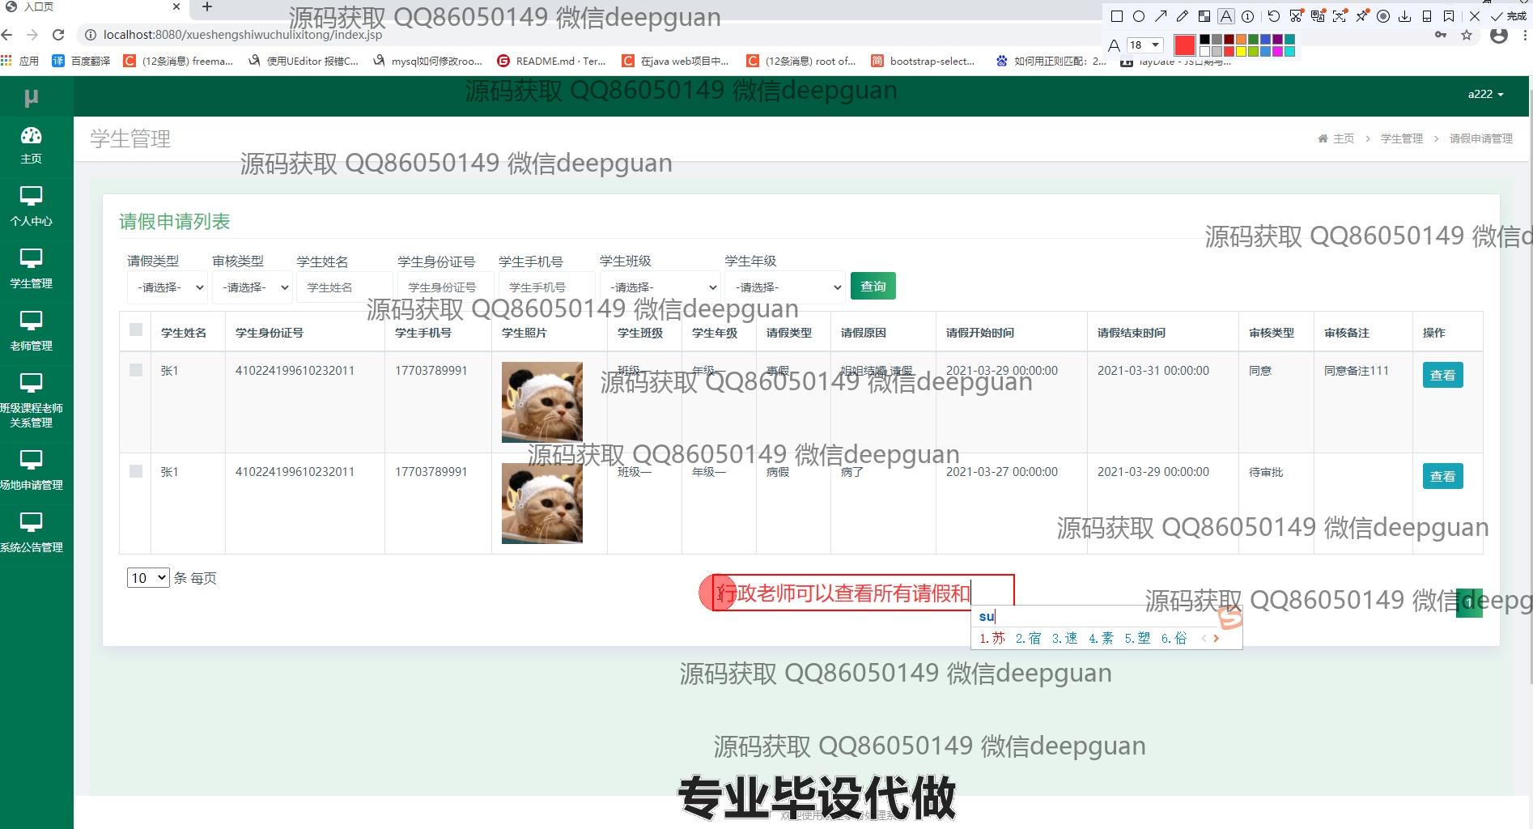
Task: Click the 查询 search button
Action: coord(873,286)
